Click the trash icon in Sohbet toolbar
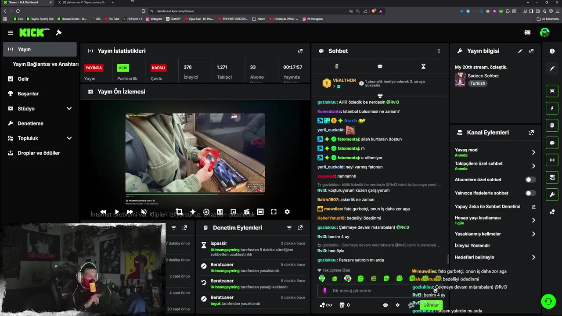Viewport: 562px width, 316px height. [x=337, y=66]
